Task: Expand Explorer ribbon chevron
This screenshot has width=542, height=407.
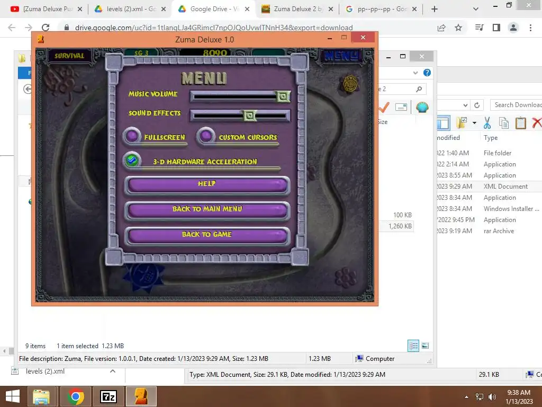Action: pos(415,73)
